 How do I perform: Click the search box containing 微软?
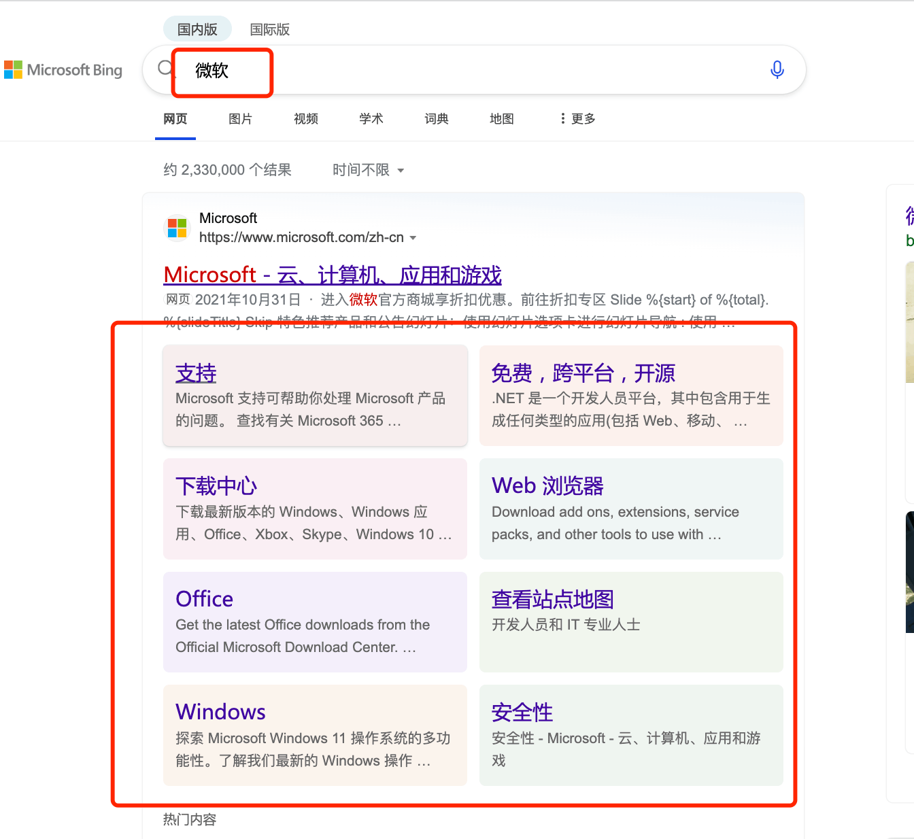click(474, 69)
